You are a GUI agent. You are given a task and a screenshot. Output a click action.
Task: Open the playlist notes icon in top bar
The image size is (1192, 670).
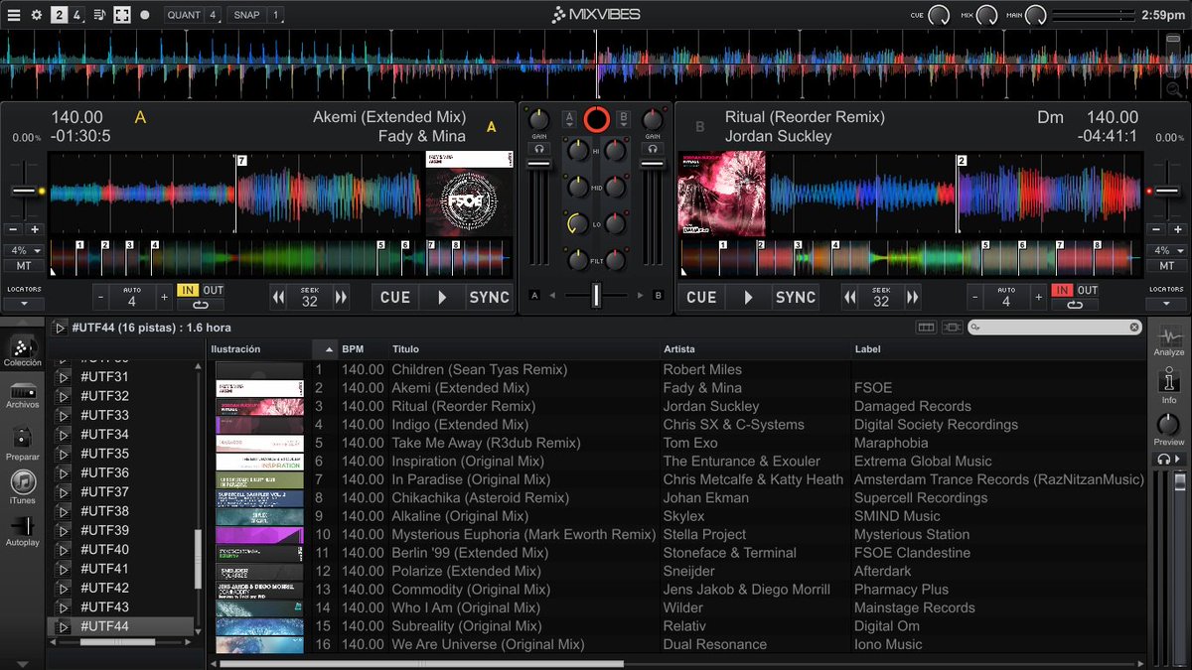[x=99, y=15]
